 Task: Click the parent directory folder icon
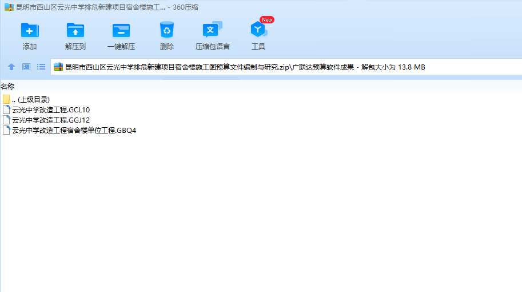click(x=6, y=99)
